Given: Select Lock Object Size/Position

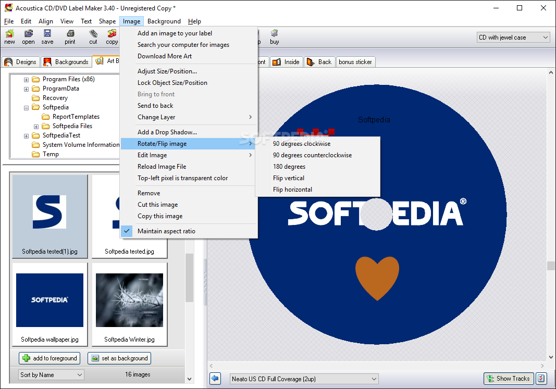Looking at the screenshot, I should (x=189, y=83).
